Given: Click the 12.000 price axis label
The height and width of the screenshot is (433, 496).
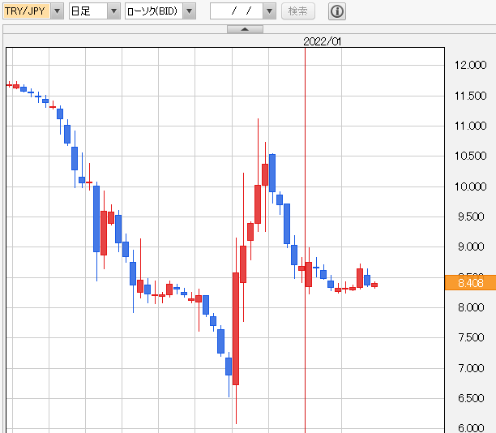Looking at the screenshot, I should [470, 65].
